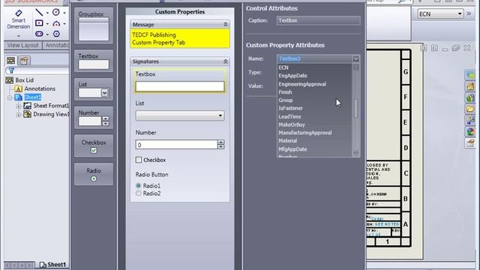Choose Finish from the Name list
This screenshot has width=480, height=270.
(315, 91)
